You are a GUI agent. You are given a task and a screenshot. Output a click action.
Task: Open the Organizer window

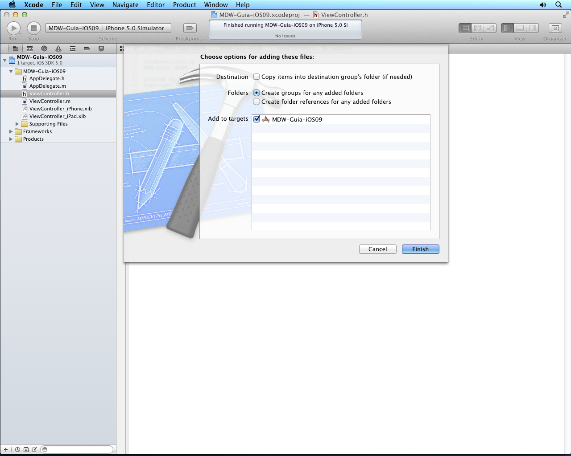[555, 28]
